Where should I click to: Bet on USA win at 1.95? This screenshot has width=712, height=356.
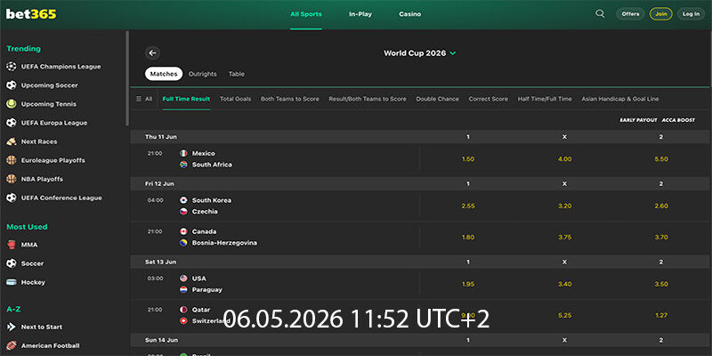468,284
